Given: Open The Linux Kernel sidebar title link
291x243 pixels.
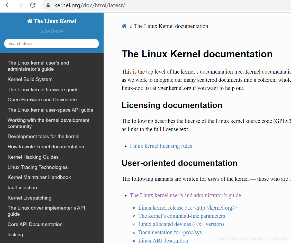Looking at the screenshot, I should (x=52, y=21).
